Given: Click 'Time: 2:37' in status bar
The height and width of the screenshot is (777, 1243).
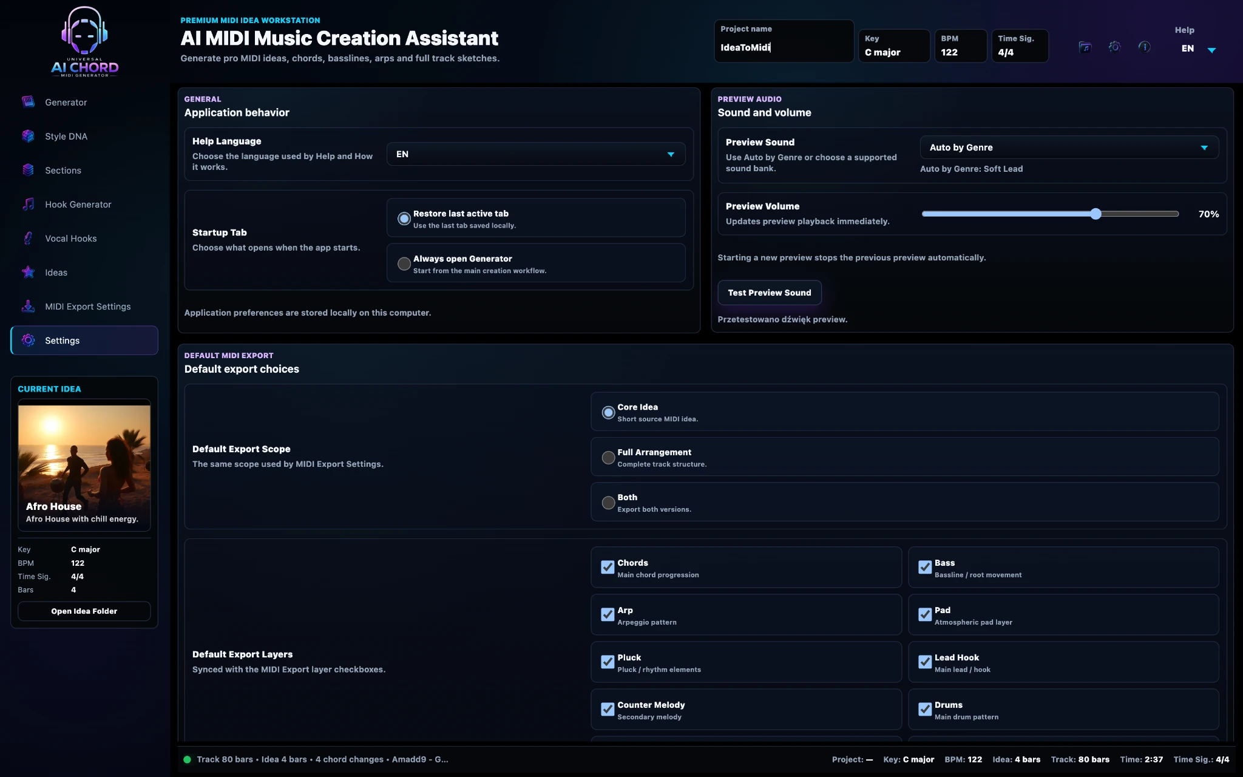Looking at the screenshot, I should tap(1141, 759).
